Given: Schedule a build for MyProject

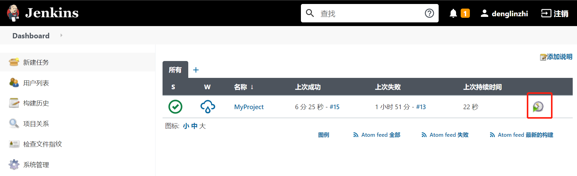Looking at the screenshot, I should [x=538, y=106].
